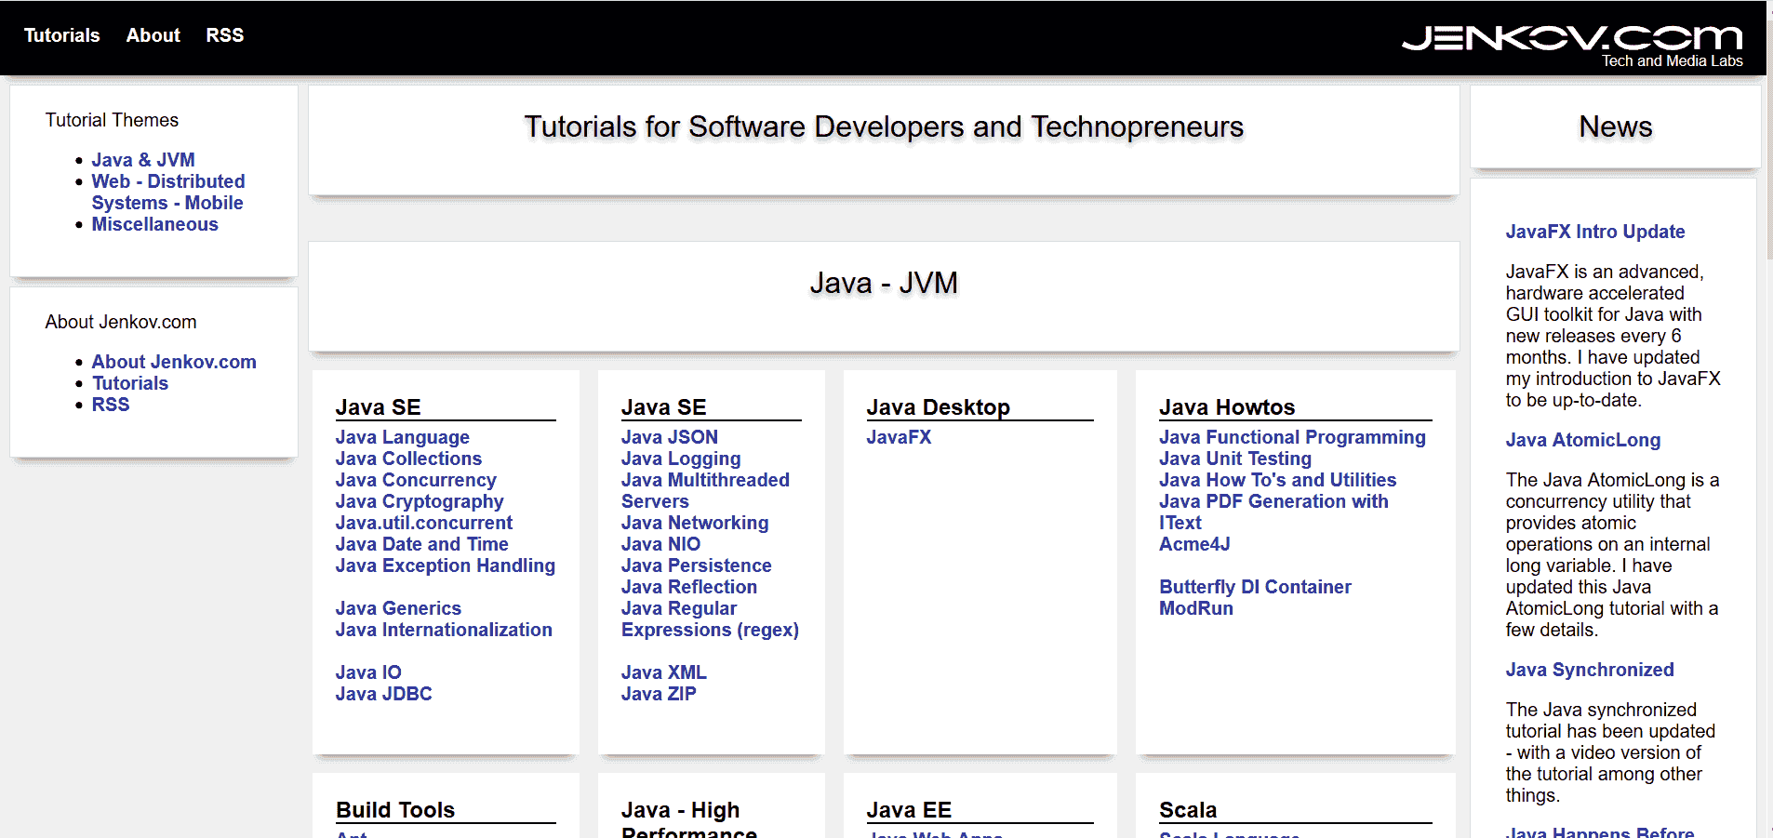Image resolution: width=1773 pixels, height=838 pixels.
Task: Open Java Exception Handling tutorial
Action: click(445, 565)
